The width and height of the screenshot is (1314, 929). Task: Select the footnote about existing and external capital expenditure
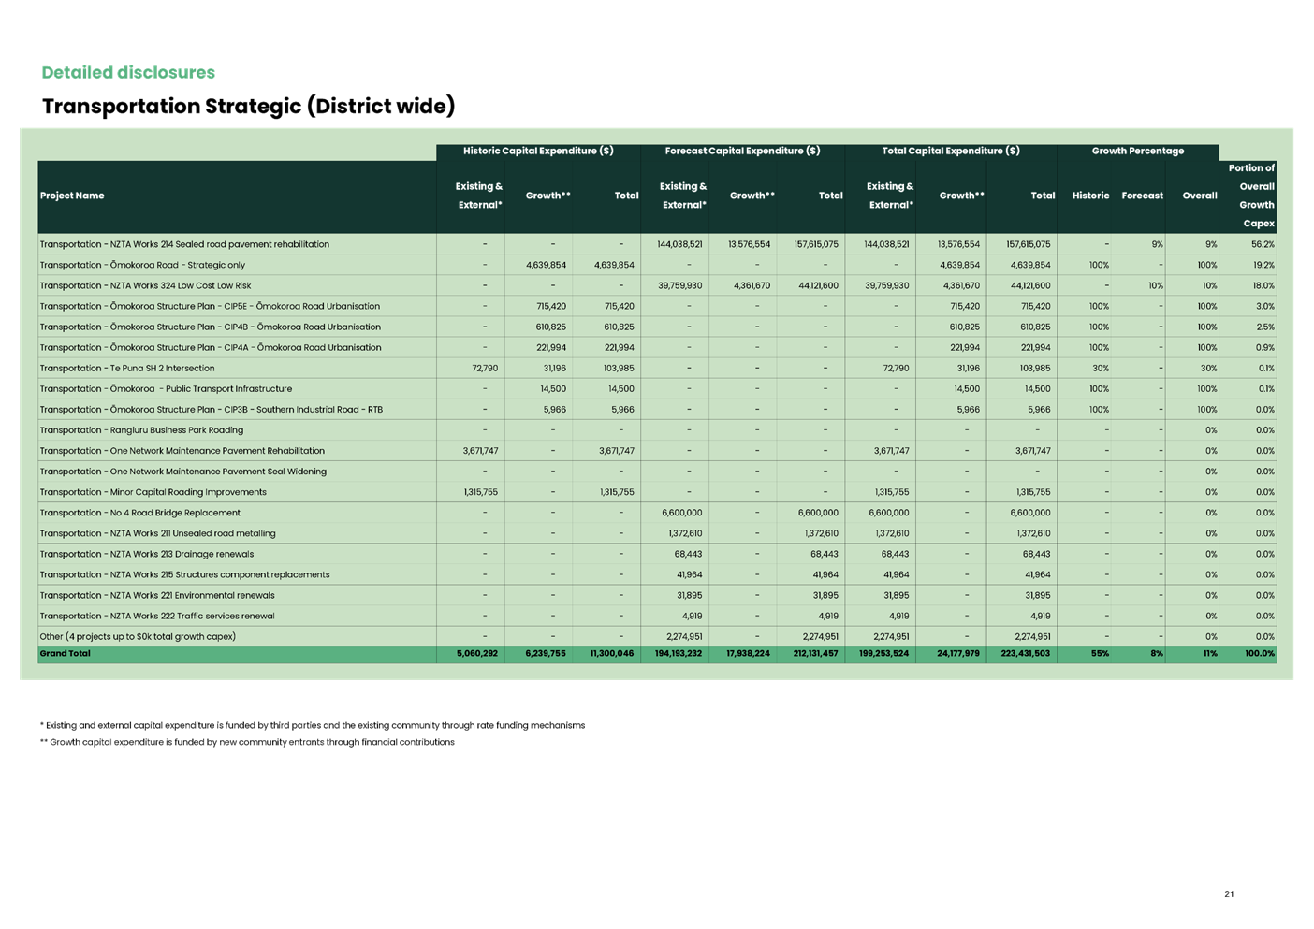click(313, 724)
